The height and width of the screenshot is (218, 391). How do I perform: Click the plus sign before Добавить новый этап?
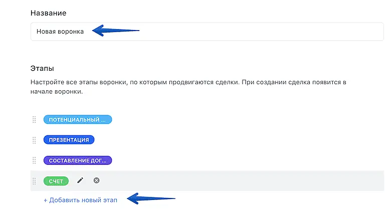[x=45, y=200]
